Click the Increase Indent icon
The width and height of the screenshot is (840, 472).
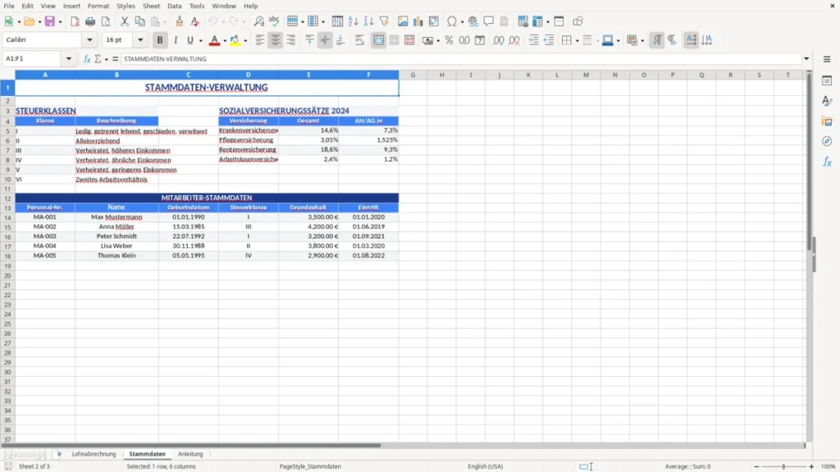tap(533, 40)
